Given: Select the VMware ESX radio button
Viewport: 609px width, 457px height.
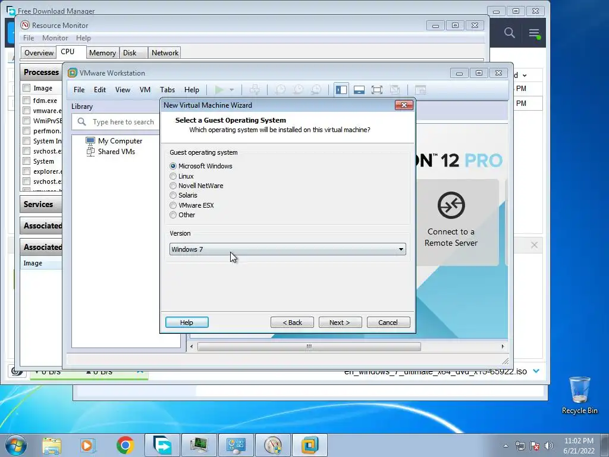Looking at the screenshot, I should click(x=173, y=205).
